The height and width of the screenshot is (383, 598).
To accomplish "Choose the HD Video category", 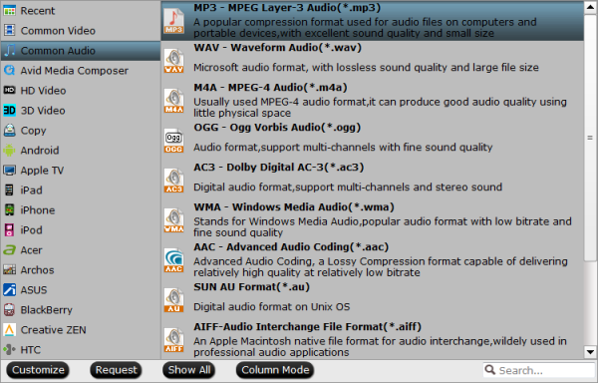I will 81,91.
